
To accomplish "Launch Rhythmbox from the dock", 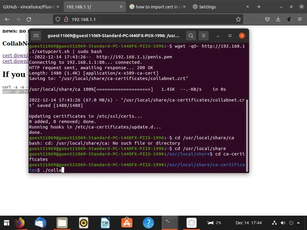I will click(x=84, y=223).
